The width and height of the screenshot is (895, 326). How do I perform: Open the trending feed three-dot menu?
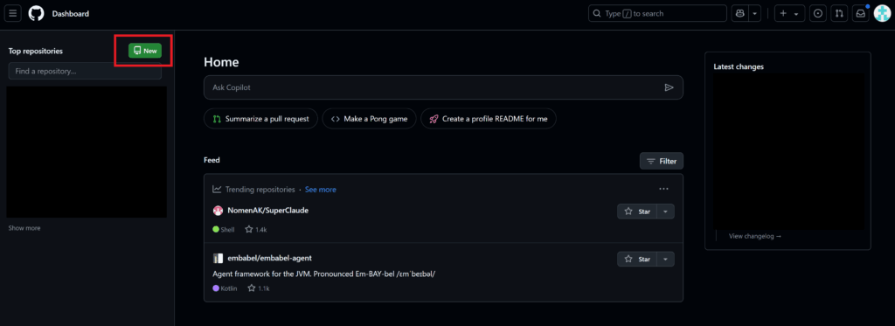(663, 189)
